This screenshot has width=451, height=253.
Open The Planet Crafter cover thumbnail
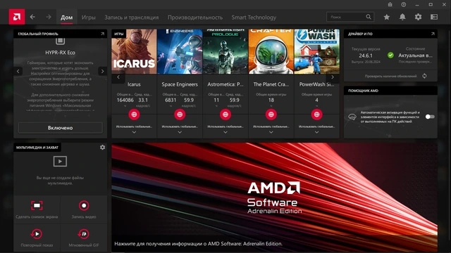pyautogui.click(x=271, y=51)
